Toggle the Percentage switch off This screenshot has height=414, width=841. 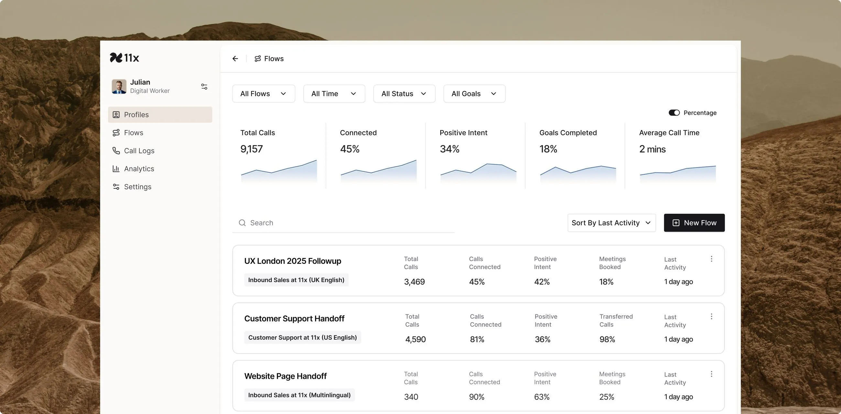point(674,113)
